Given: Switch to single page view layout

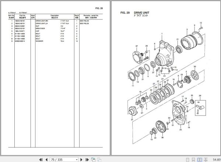Looking at the screenshot, I should [x=187, y=159].
